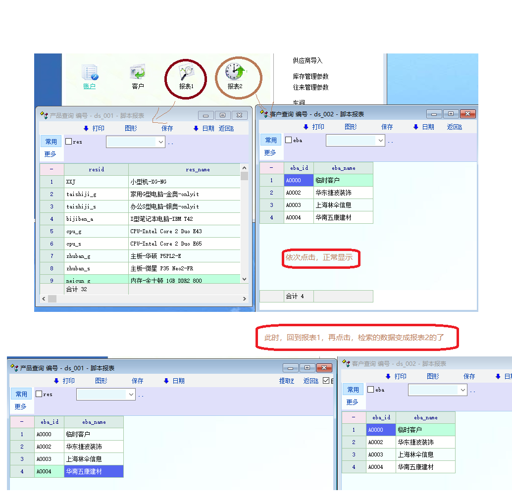The width and height of the screenshot is (512, 501).
Task: Open the dropdown in top-right 客户查询 window
Action: (380, 141)
